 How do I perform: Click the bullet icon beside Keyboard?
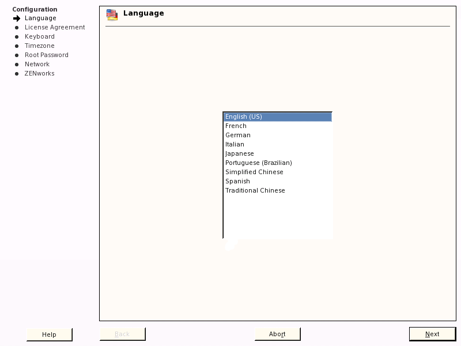pos(16,36)
